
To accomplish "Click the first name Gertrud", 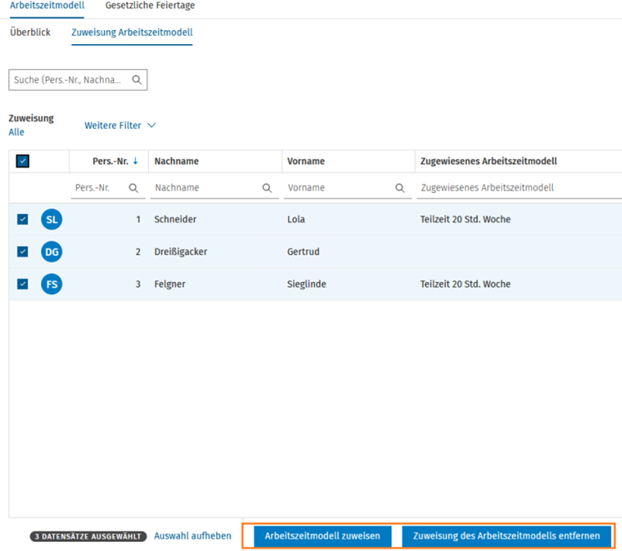I will 303,251.
